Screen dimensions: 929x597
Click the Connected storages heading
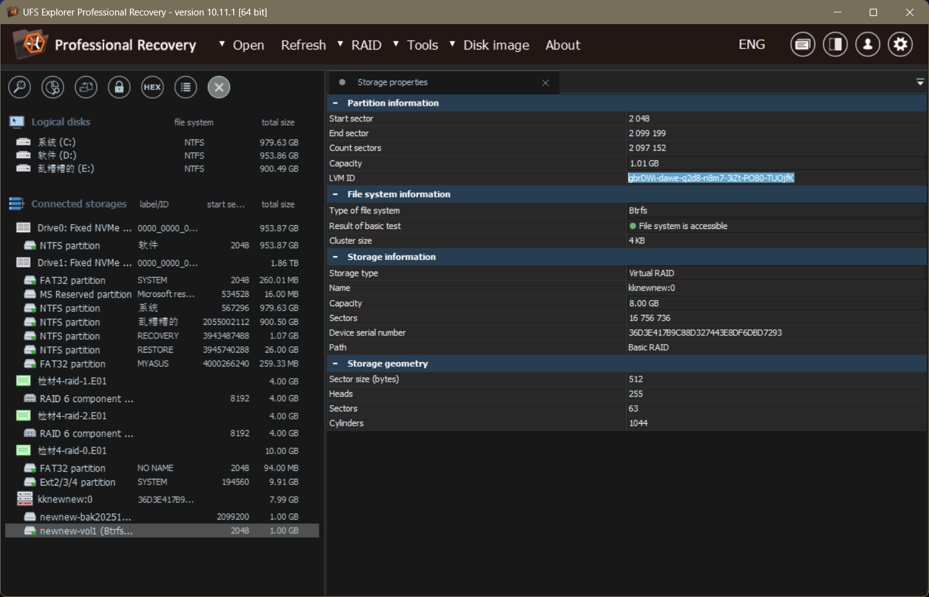tap(79, 204)
